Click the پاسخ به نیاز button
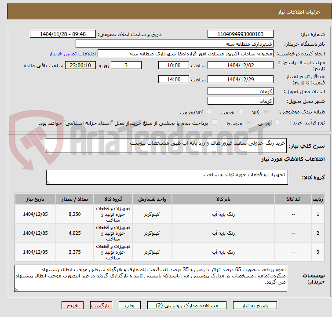Viewport: 332px width, 317px height. pos(255,306)
